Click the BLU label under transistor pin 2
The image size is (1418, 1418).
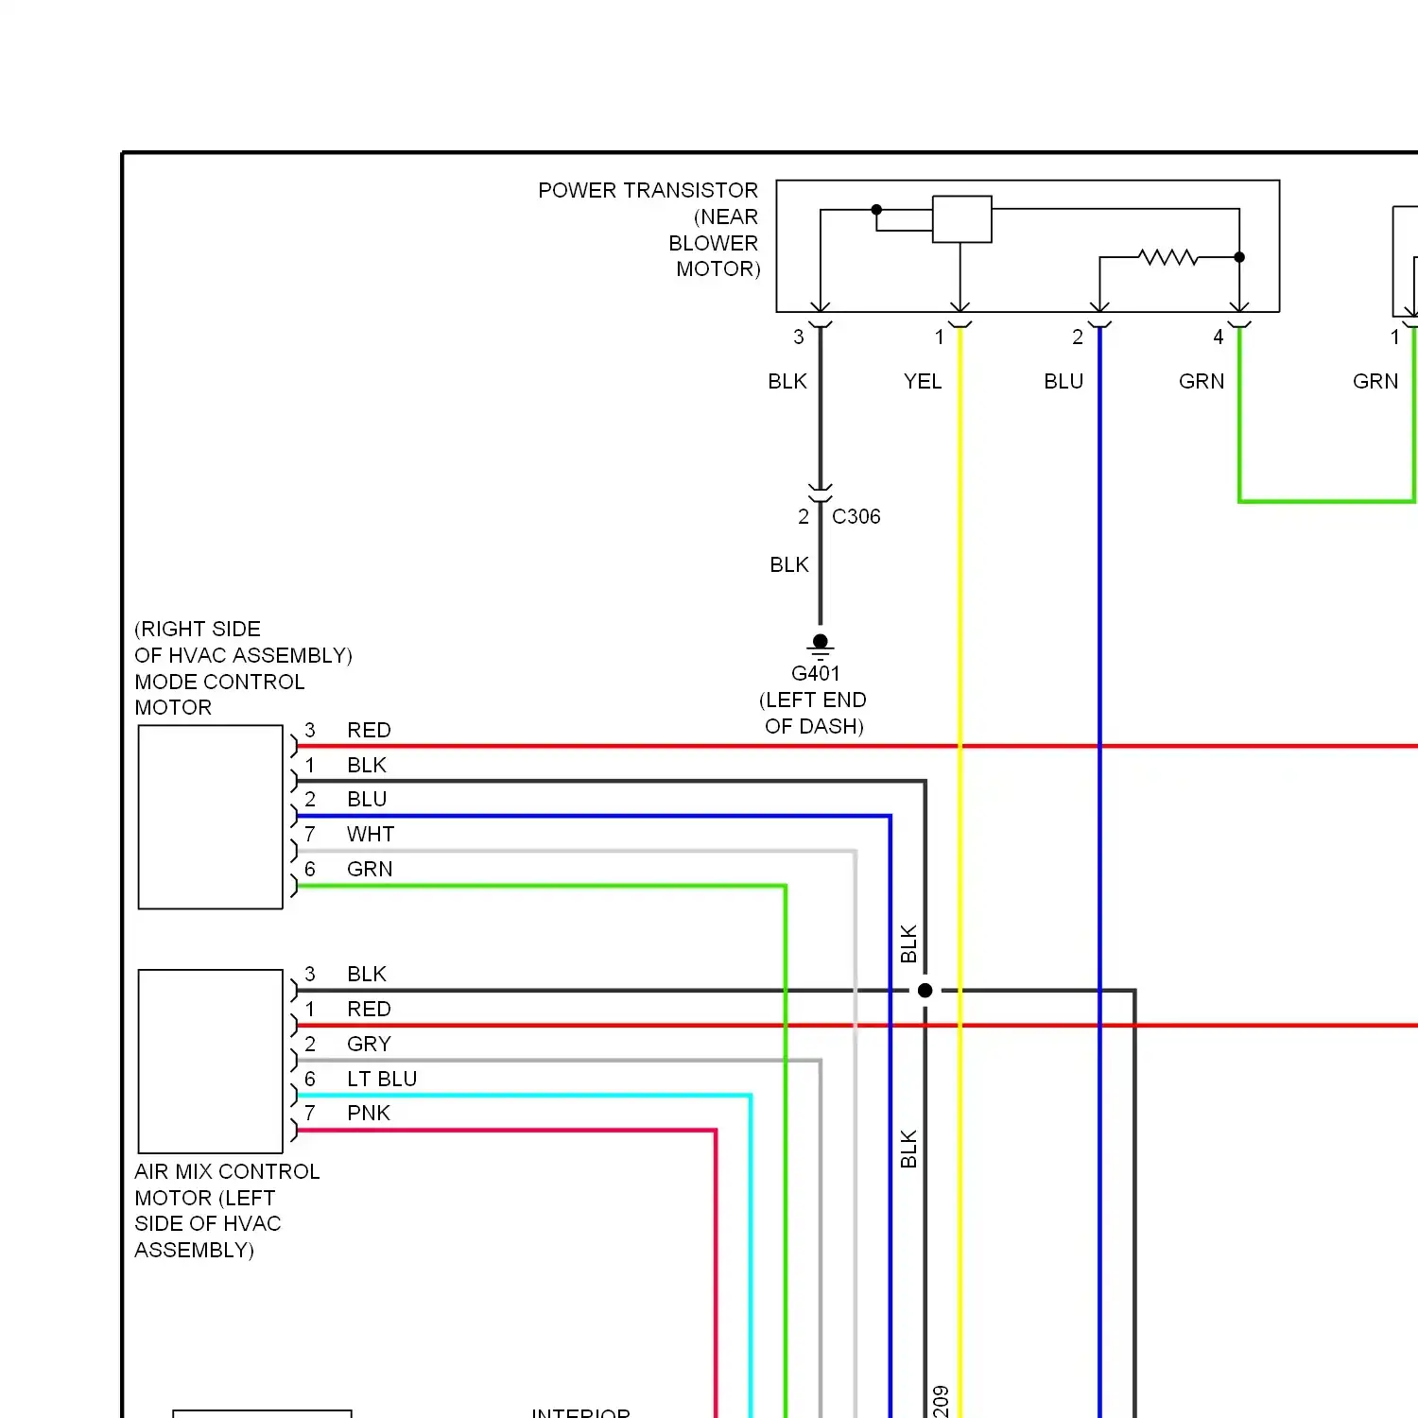(1063, 381)
